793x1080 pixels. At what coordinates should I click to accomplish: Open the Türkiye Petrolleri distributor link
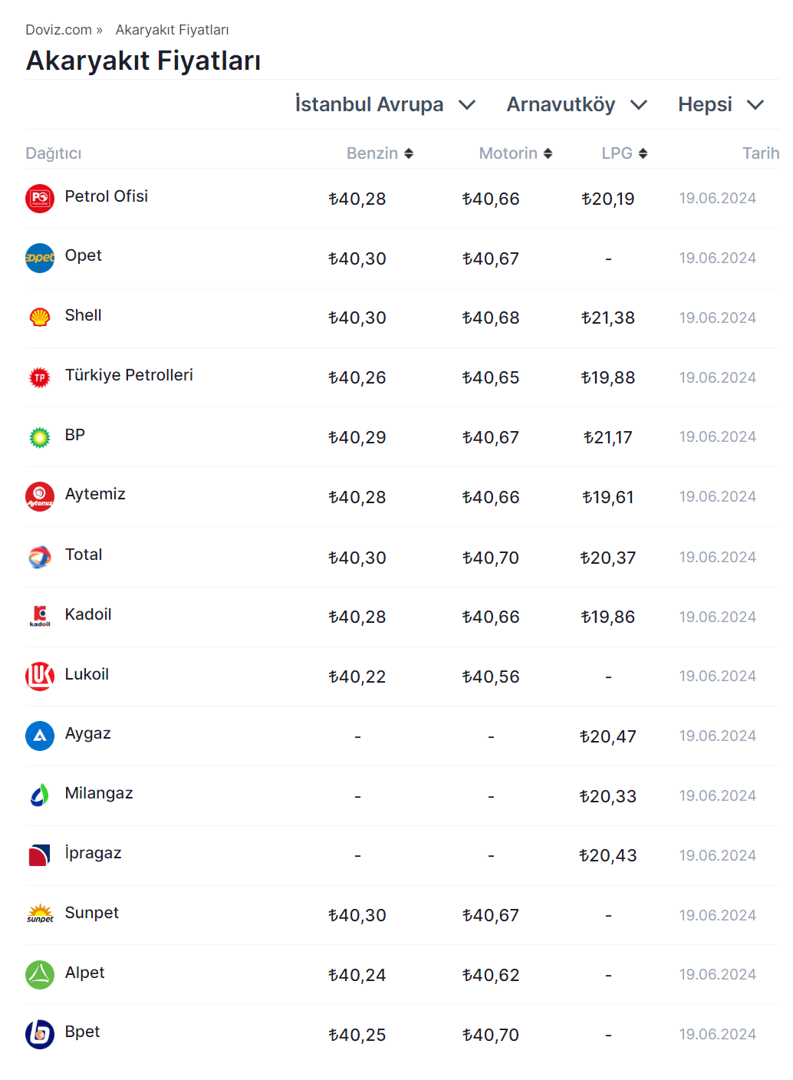129,375
